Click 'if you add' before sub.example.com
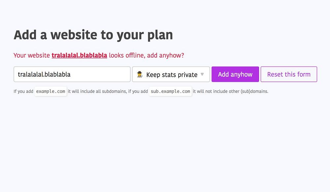330x192 pixels. [138, 91]
